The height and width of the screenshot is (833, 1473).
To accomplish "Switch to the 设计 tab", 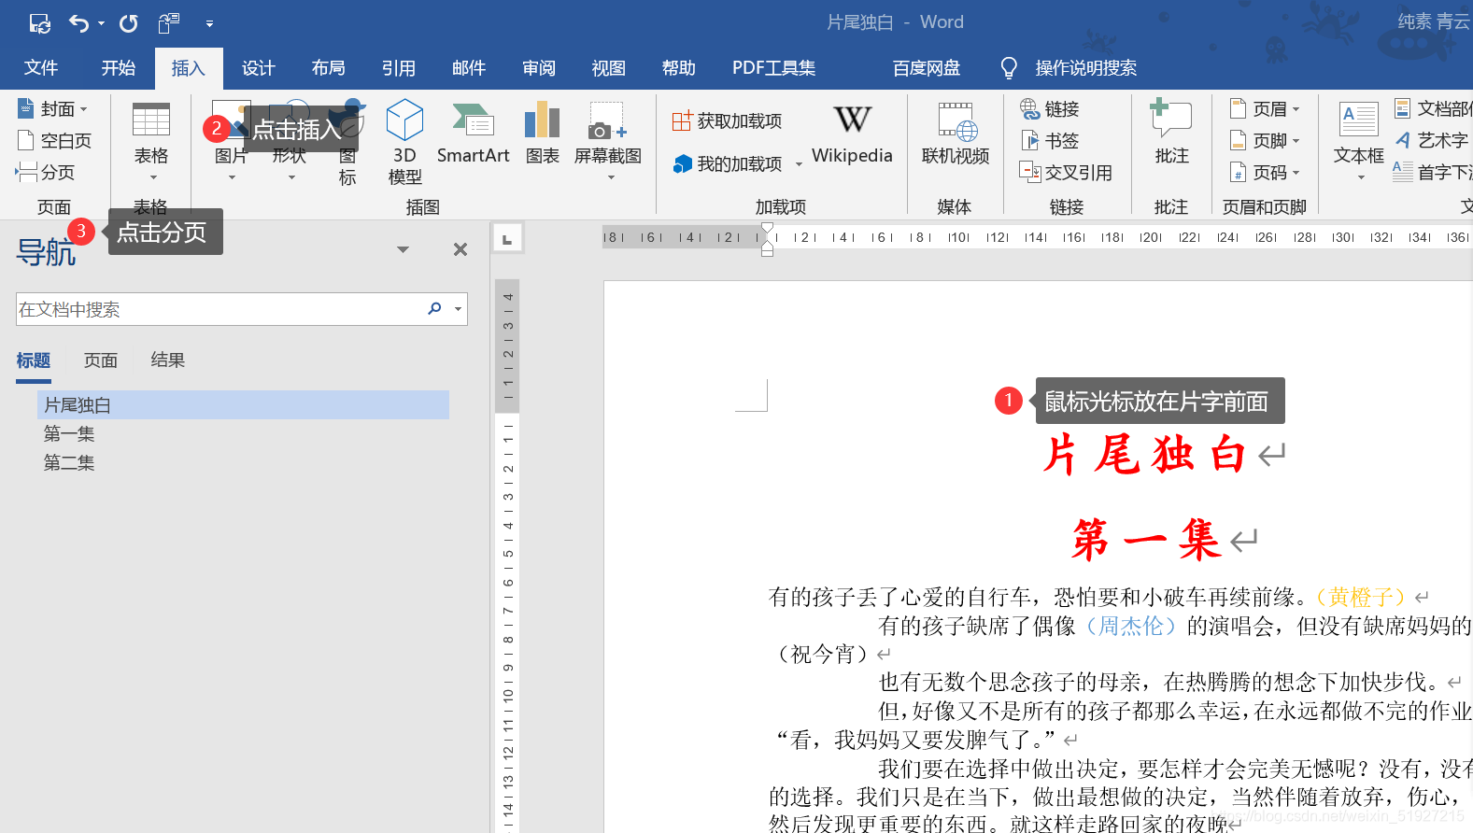I will pos(259,68).
